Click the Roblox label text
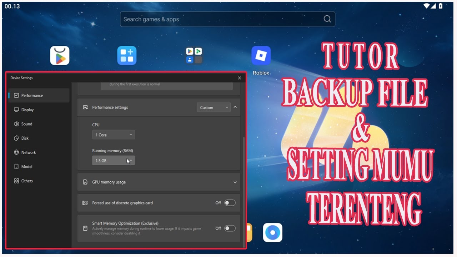Screen dimensions: 457x257 pyautogui.click(x=261, y=73)
